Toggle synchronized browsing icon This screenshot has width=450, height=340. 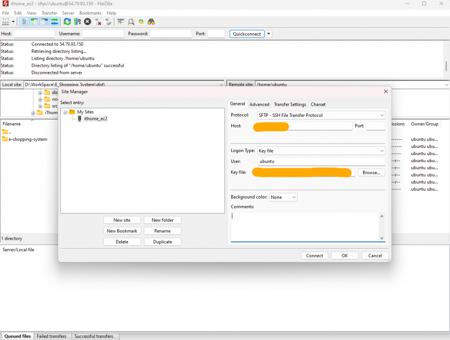[141, 22]
